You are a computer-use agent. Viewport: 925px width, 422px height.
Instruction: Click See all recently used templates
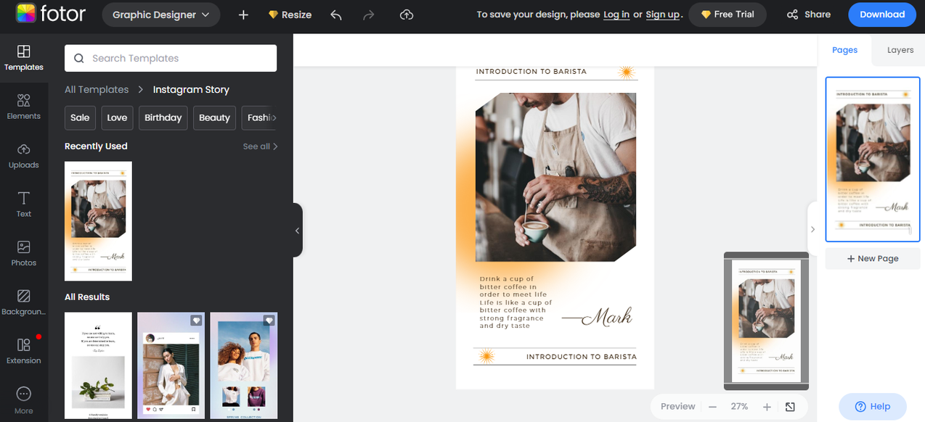click(261, 146)
